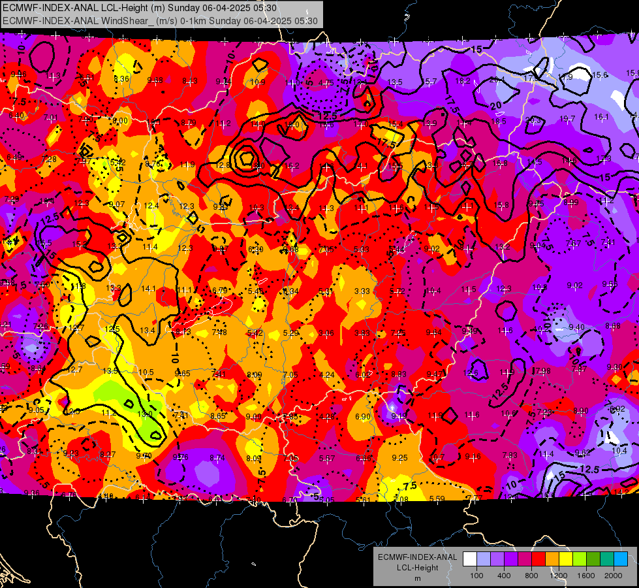639x588 pixels.
Task: Click the 9.19 value on purple spot
Action: [x=399, y=416]
